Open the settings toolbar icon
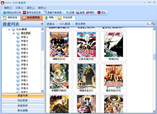The height and width of the screenshot is (114, 157). coord(68,13)
